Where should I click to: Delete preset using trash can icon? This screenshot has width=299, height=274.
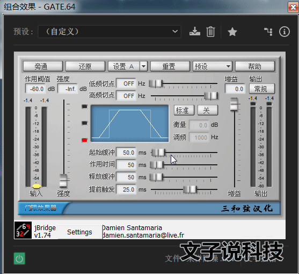pos(210,32)
